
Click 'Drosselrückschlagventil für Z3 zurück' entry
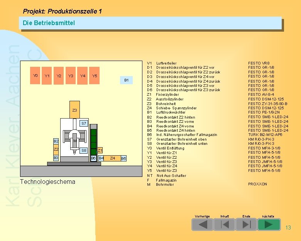pos(188,90)
